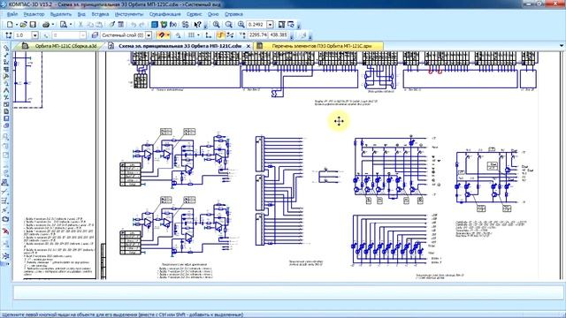Open the variables f(x) panel
This screenshot has width=566, height=318.
pos(173,25)
